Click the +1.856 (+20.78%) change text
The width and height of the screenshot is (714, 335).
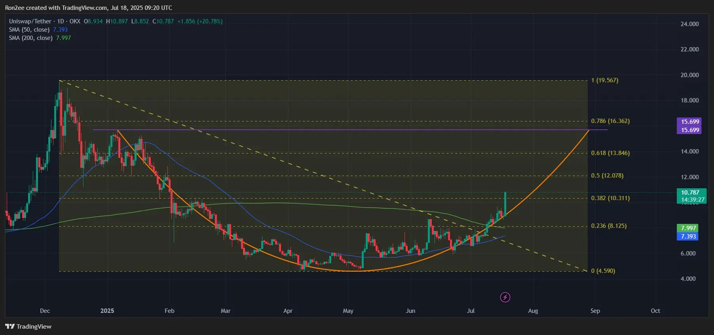click(x=200, y=21)
